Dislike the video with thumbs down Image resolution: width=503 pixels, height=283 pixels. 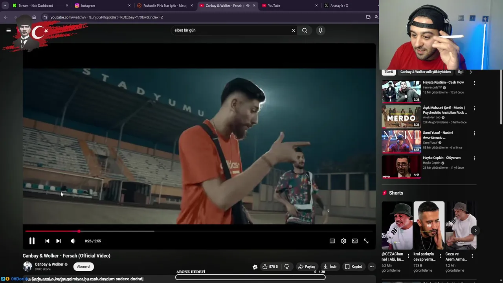287,266
